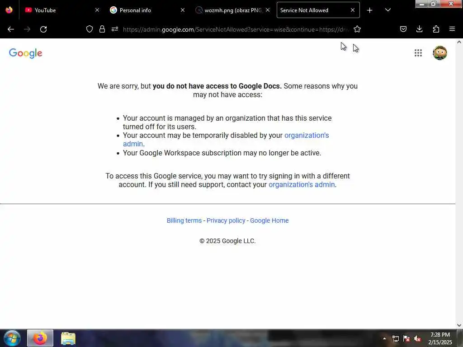Open the network tray icon
The image size is (463, 347).
395,338
